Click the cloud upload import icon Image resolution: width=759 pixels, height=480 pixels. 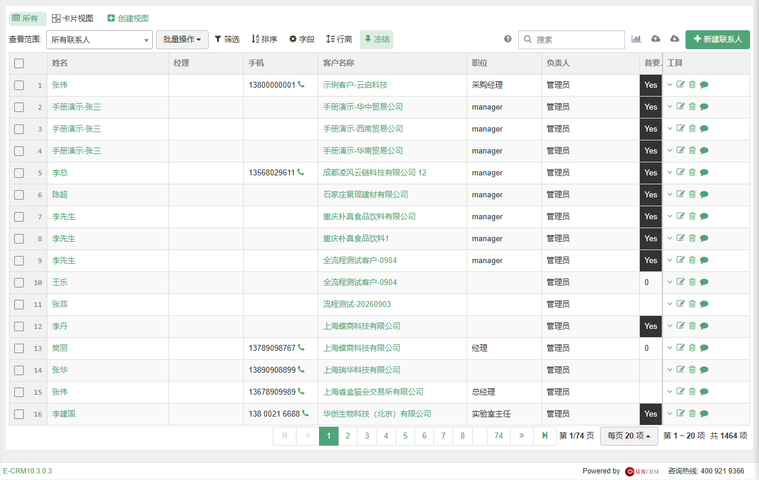655,39
